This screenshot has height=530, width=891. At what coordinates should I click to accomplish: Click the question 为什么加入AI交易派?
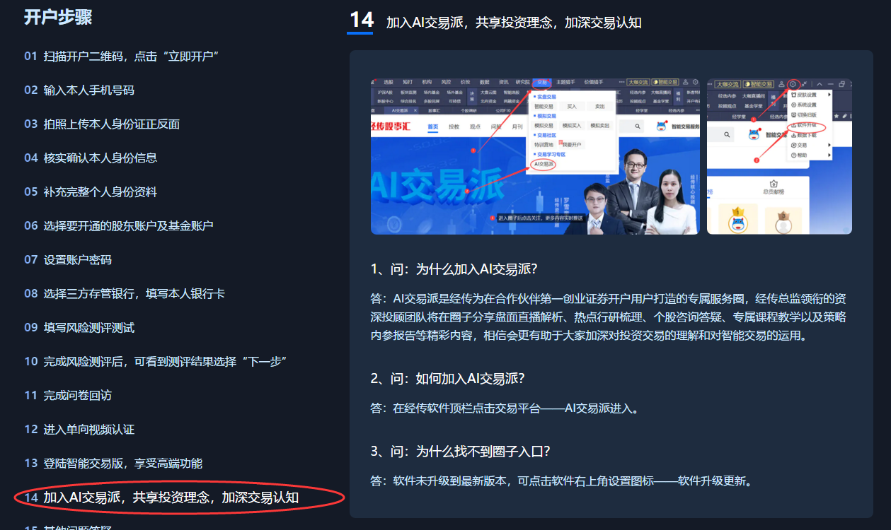point(454,269)
